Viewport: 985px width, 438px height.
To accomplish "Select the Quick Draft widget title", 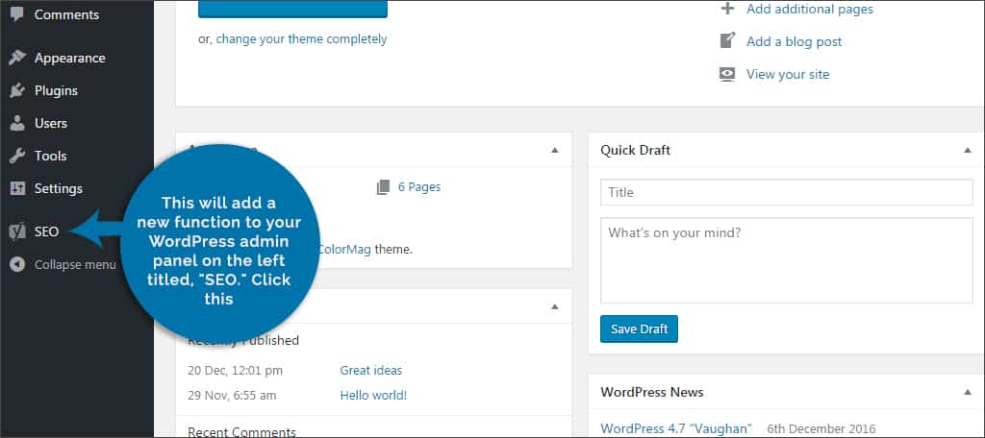I will (635, 150).
